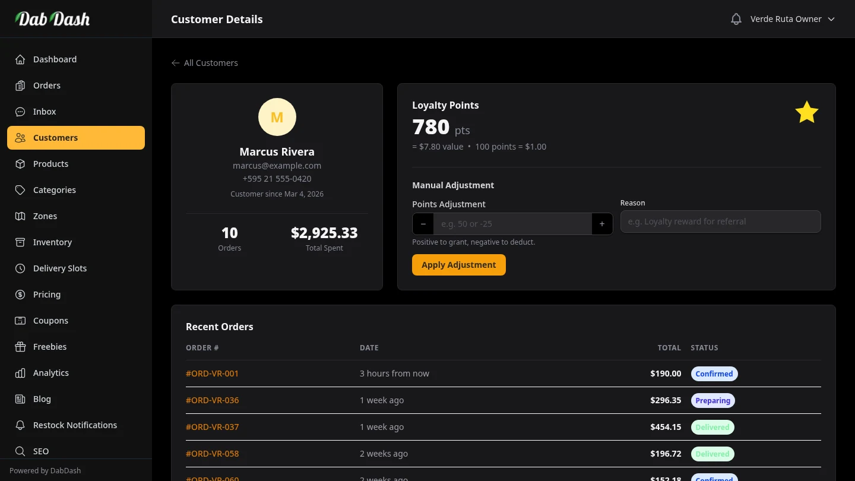Open the Inventory page
The height and width of the screenshot is (481, 855).
pos(52,242)
